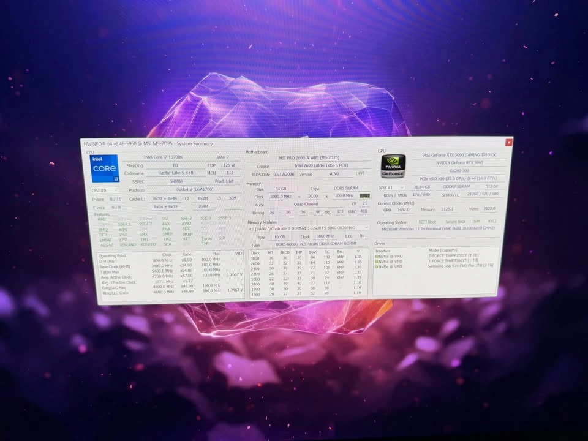This screenshot has height=441, width=588.
Task: Click the DDR5 SDRAM memory type field
Action: 345,188
